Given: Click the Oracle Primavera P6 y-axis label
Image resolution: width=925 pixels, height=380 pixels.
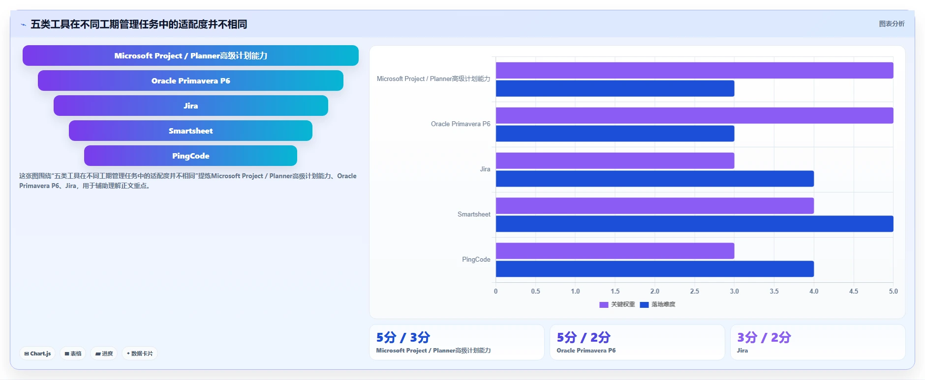Looking at the screenshot, I should [x=461, y=124].
